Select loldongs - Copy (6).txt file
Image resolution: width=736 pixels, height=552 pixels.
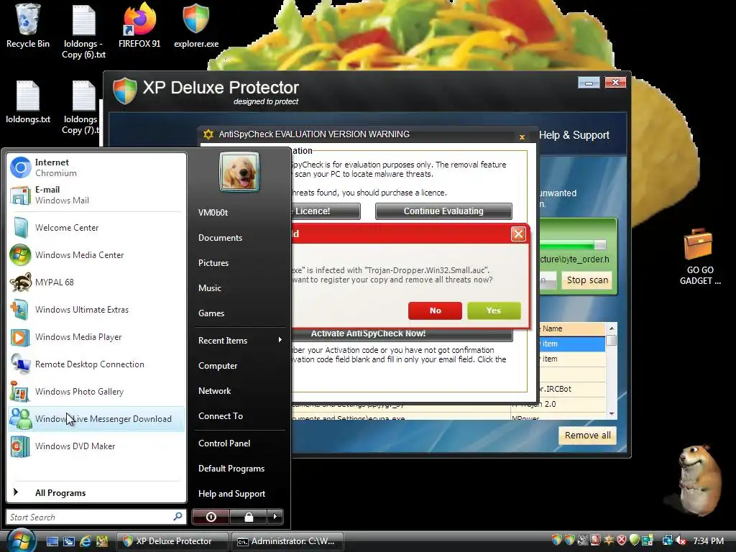point(83,32)
